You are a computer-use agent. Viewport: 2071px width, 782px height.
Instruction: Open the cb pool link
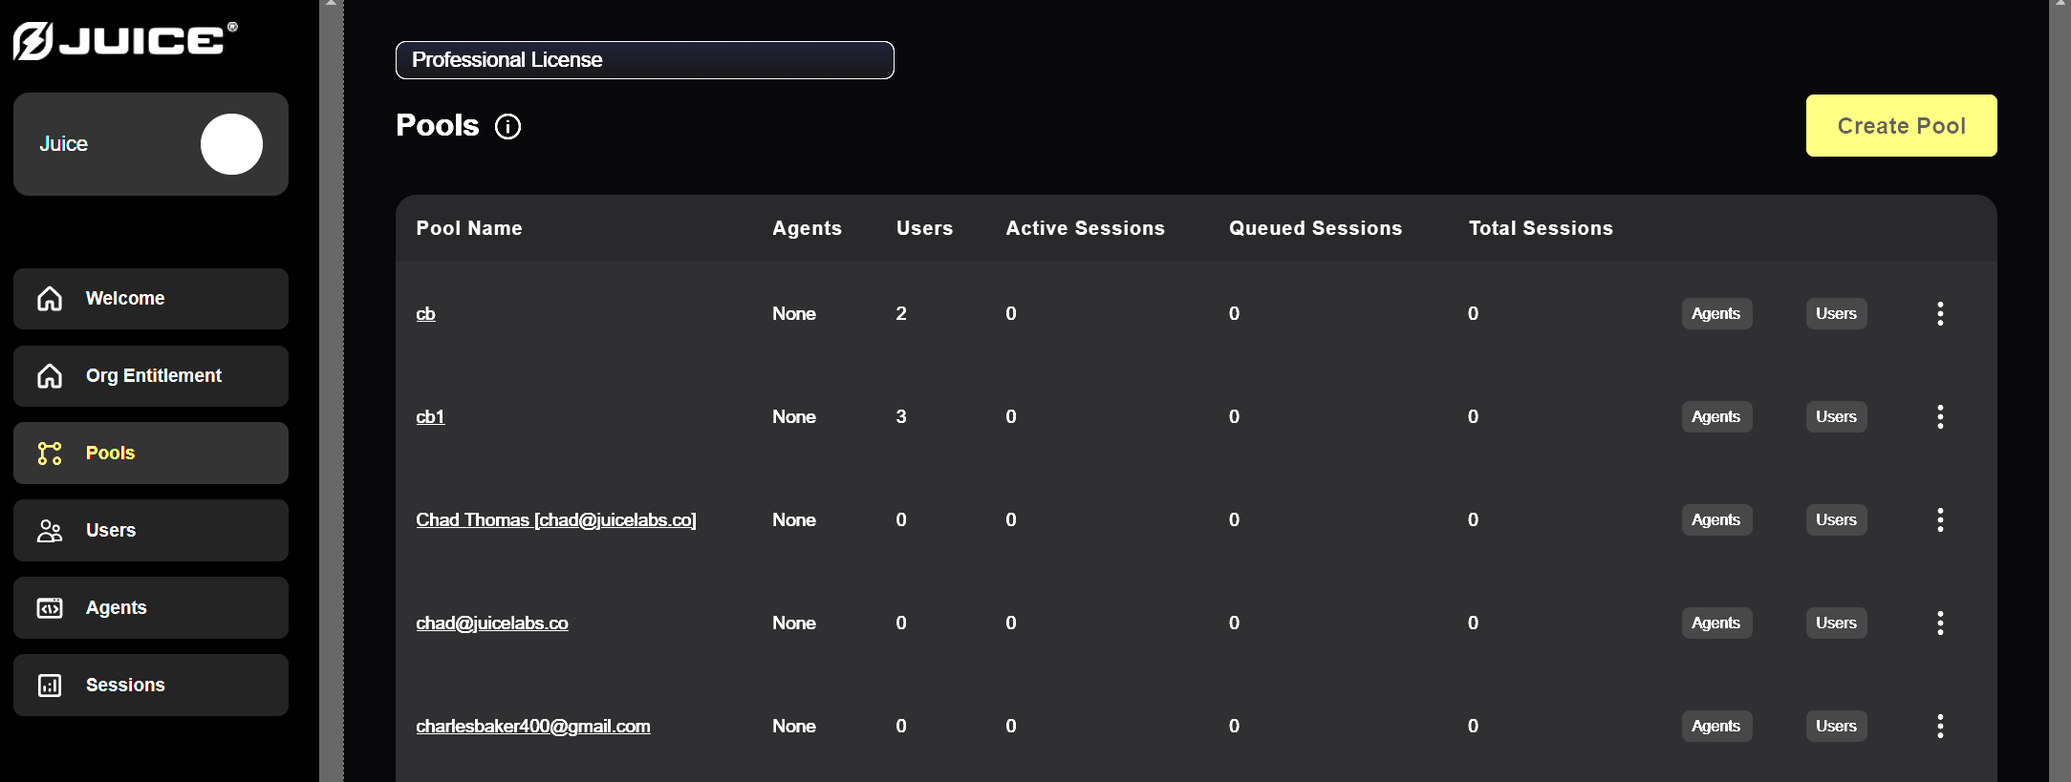click(425, 313)
